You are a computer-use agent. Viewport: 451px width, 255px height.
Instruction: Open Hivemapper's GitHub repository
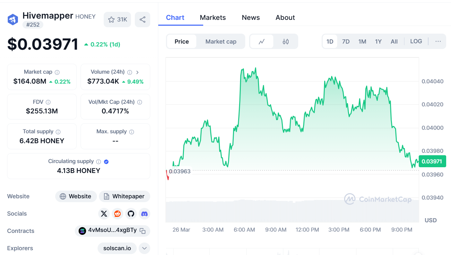click(131, 214)
